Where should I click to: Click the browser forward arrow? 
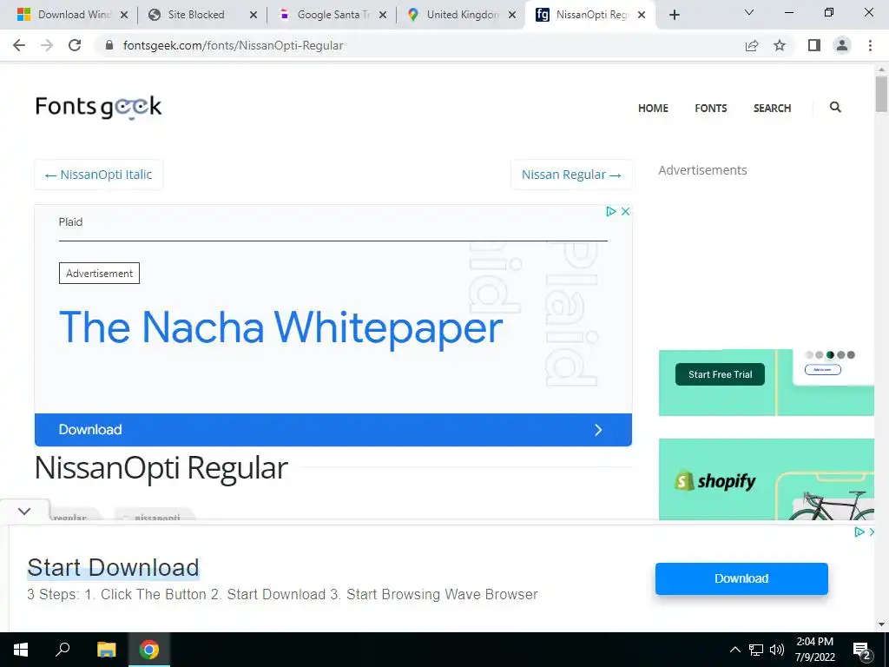coord(47,45)
